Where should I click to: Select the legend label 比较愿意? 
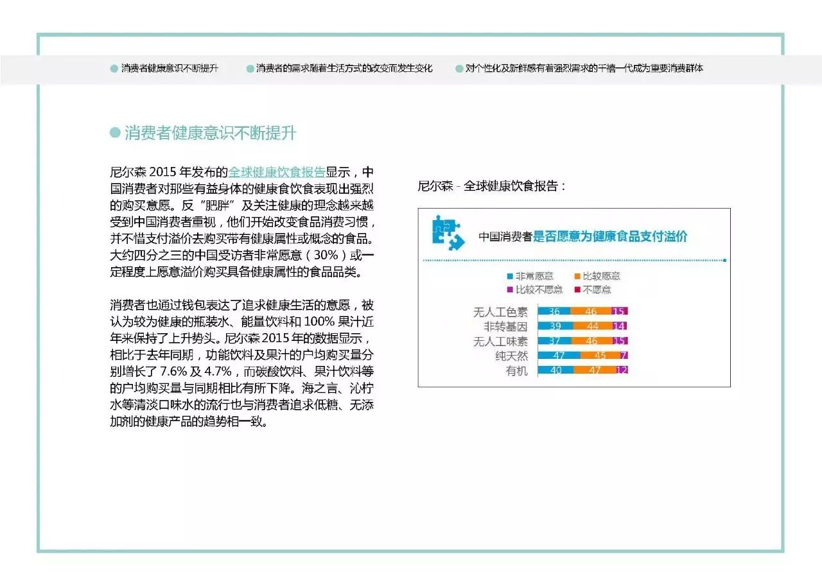click(601, 276)
